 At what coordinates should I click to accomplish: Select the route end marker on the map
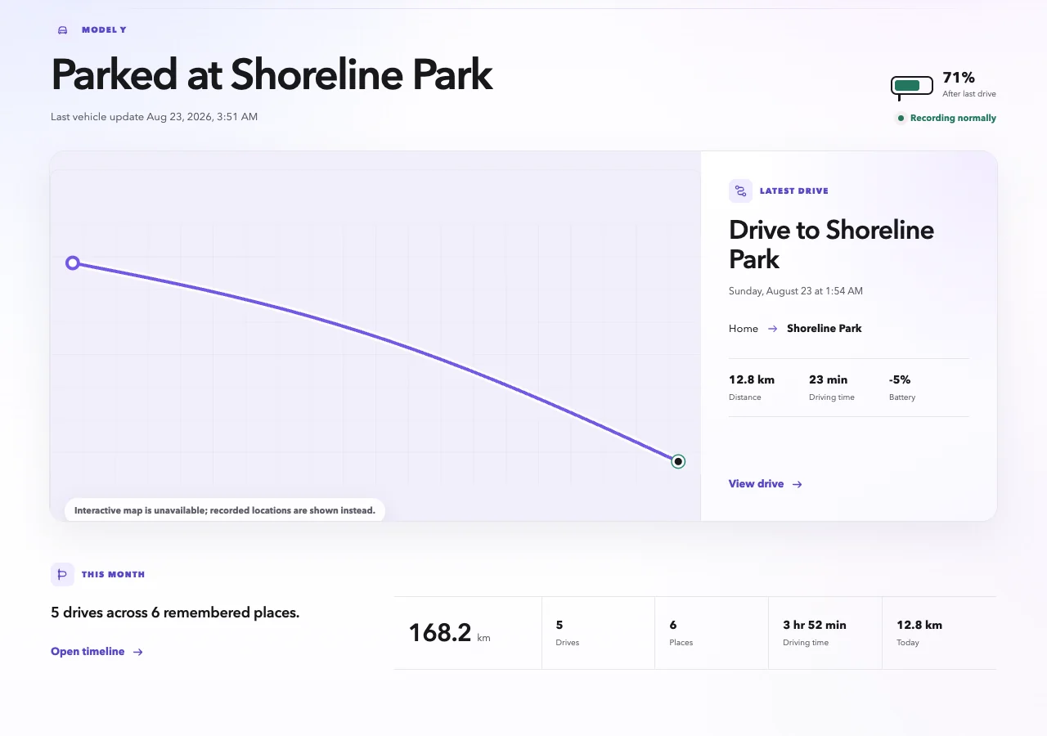[678, 461]
